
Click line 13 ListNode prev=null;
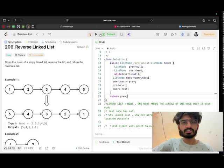(128, 67)
